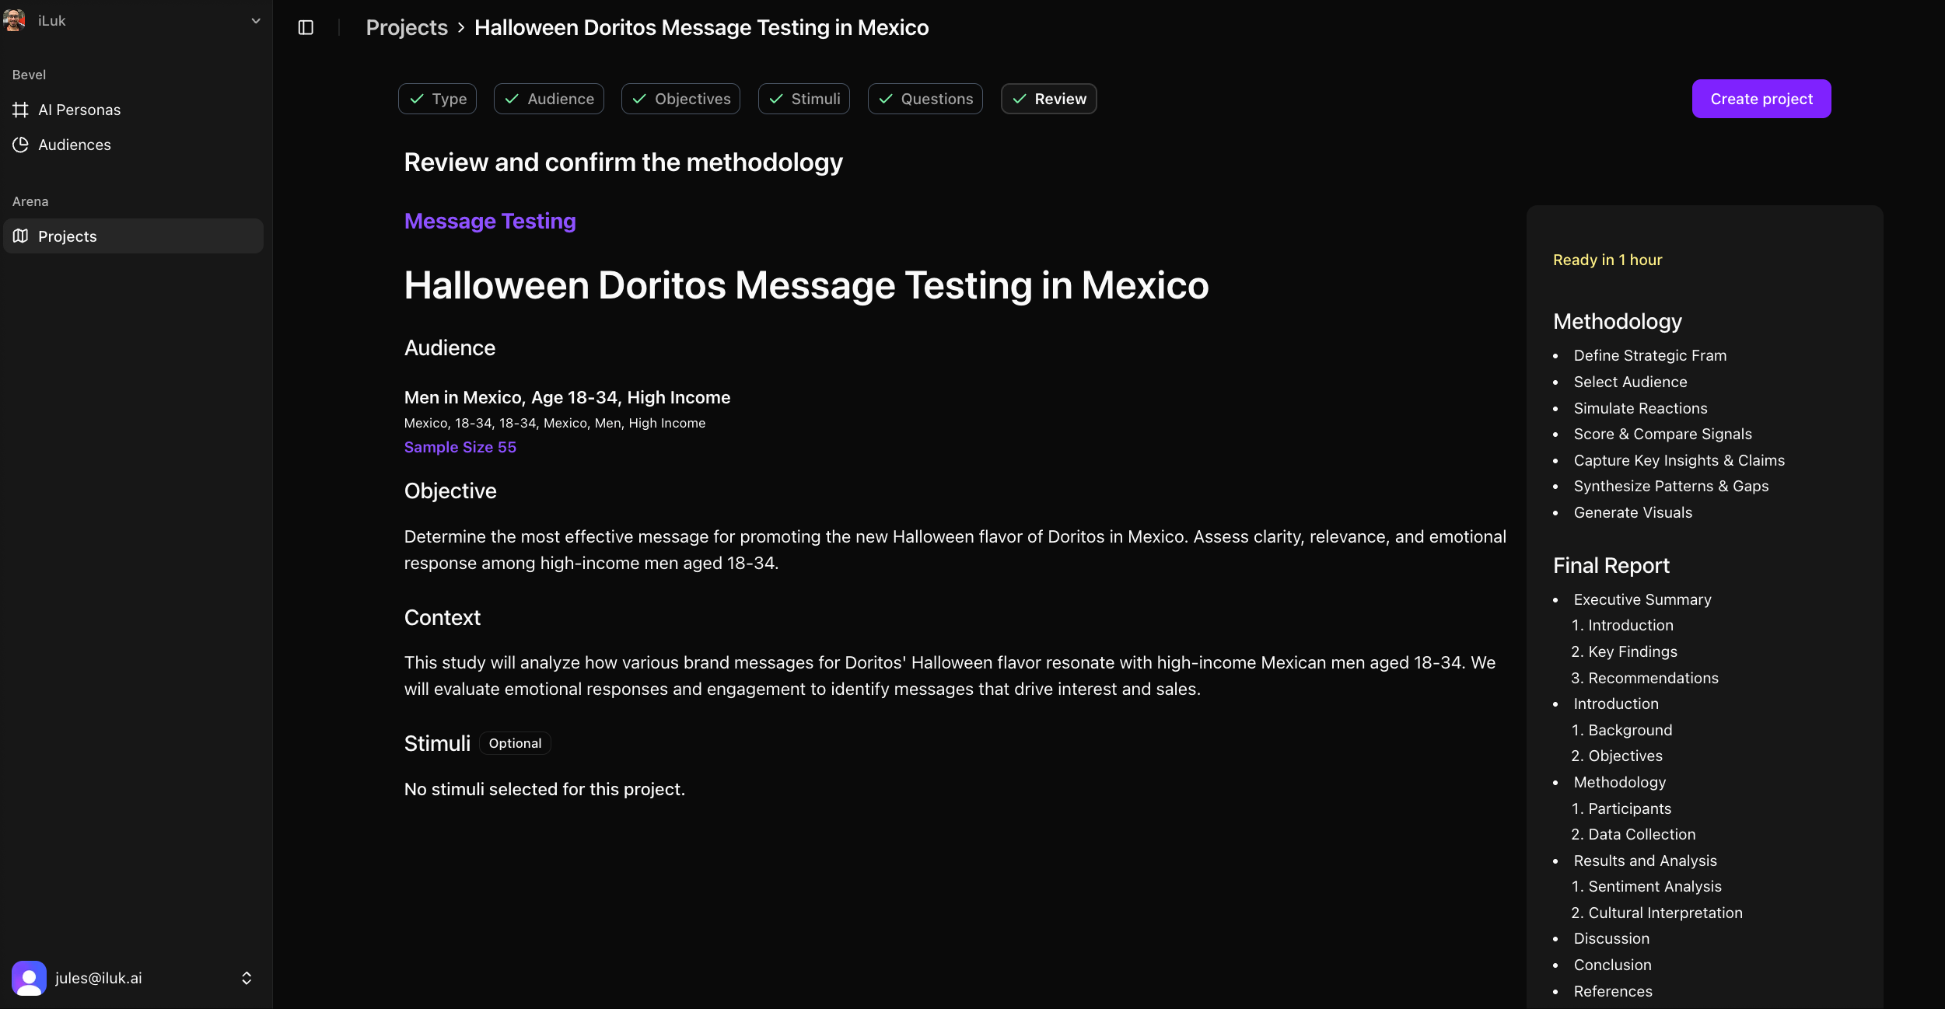Click the Projects map icon
The image size is (1945, 1009).
pos(21,236)
